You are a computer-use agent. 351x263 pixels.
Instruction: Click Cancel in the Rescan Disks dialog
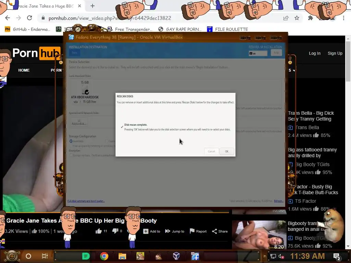[x=211, y=151]
